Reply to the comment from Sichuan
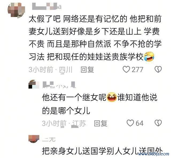The width and height of the screenshot is (171, 158). click(x=87, y=70)
